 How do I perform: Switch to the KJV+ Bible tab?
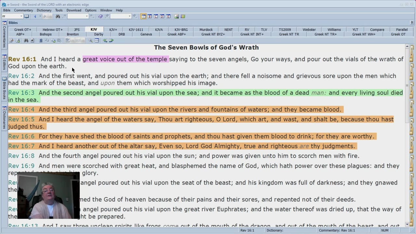pyautogui.click(x=113, y=30)
